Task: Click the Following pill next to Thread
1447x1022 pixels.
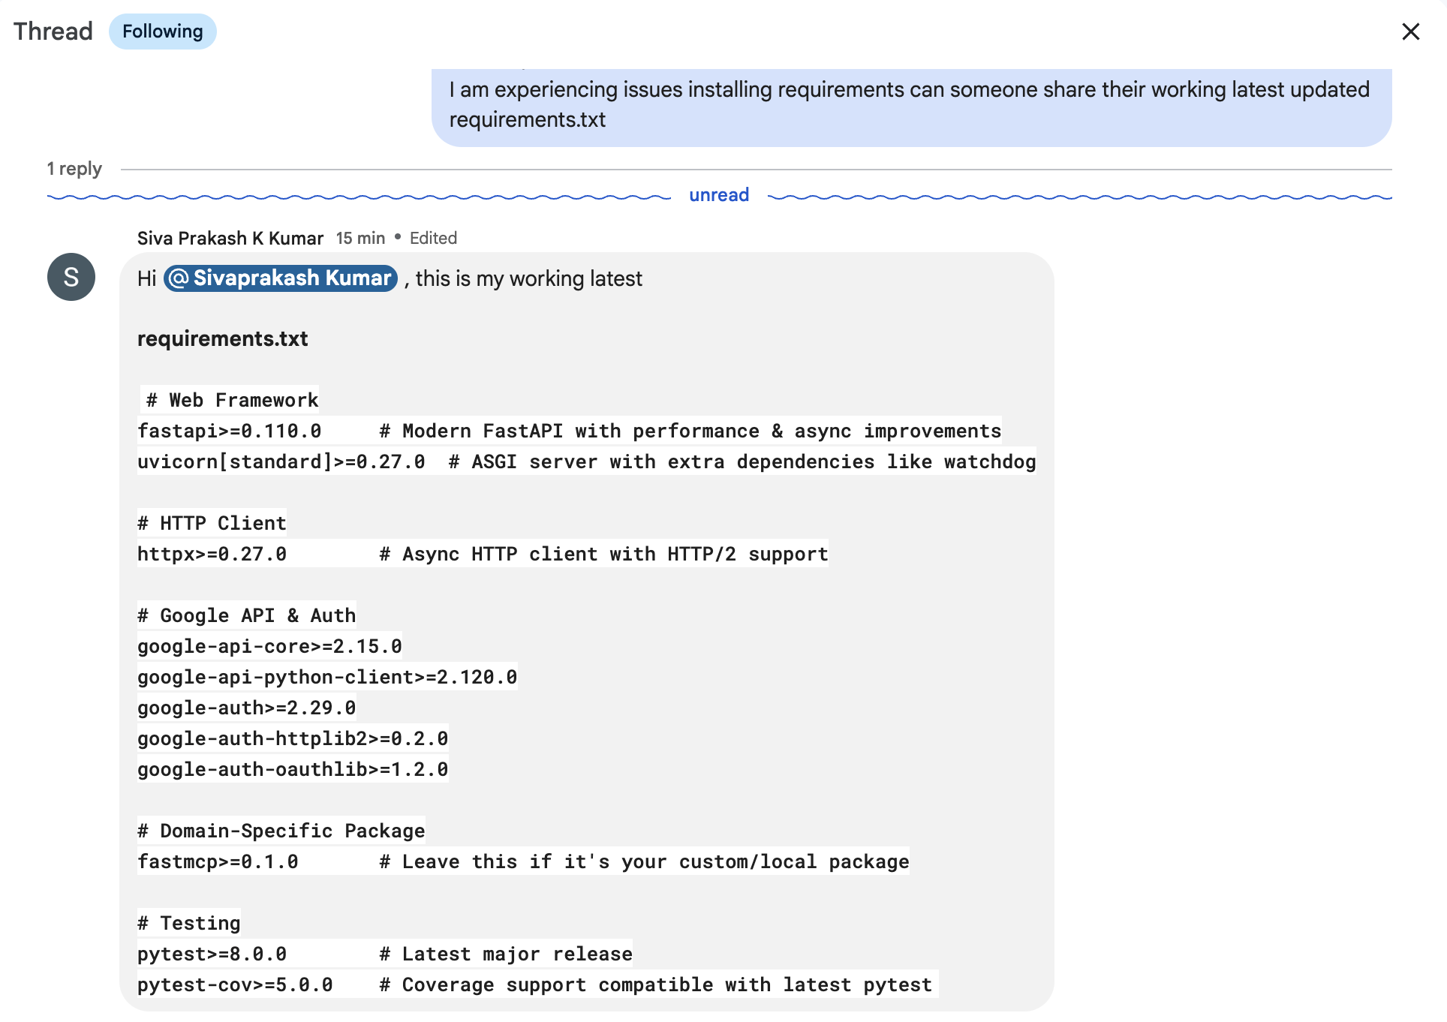Action: 162,31
